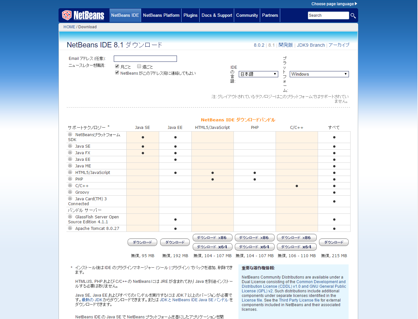The height and width of the screenshot is (319, 418).
Task: Open info icon beside Java Card(TM) 3 Connected
Action: [x=70, y=198]
